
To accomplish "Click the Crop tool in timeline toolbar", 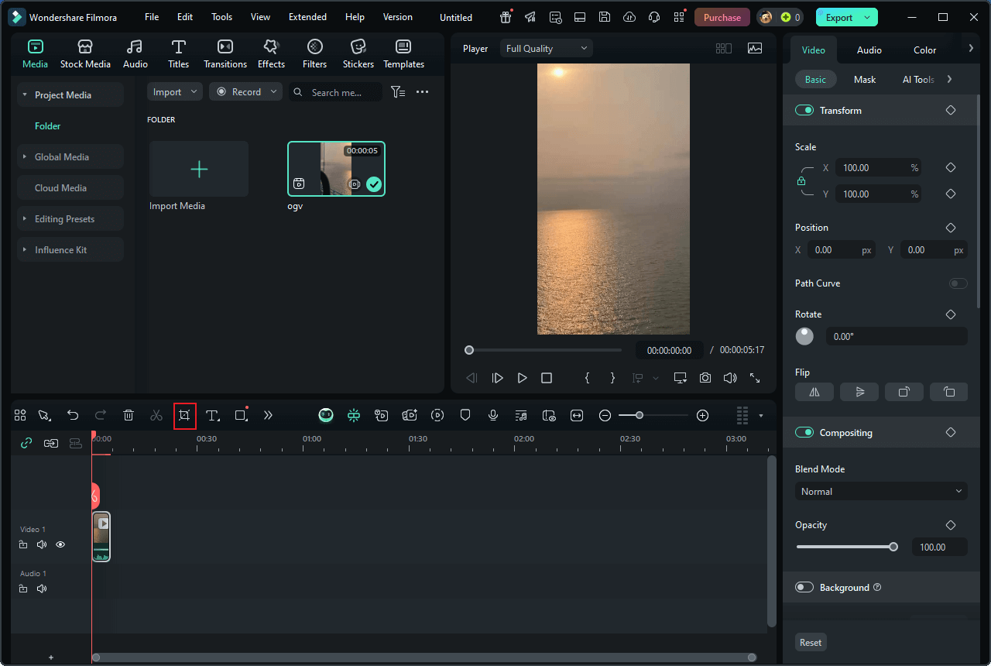I will [184, 416].
